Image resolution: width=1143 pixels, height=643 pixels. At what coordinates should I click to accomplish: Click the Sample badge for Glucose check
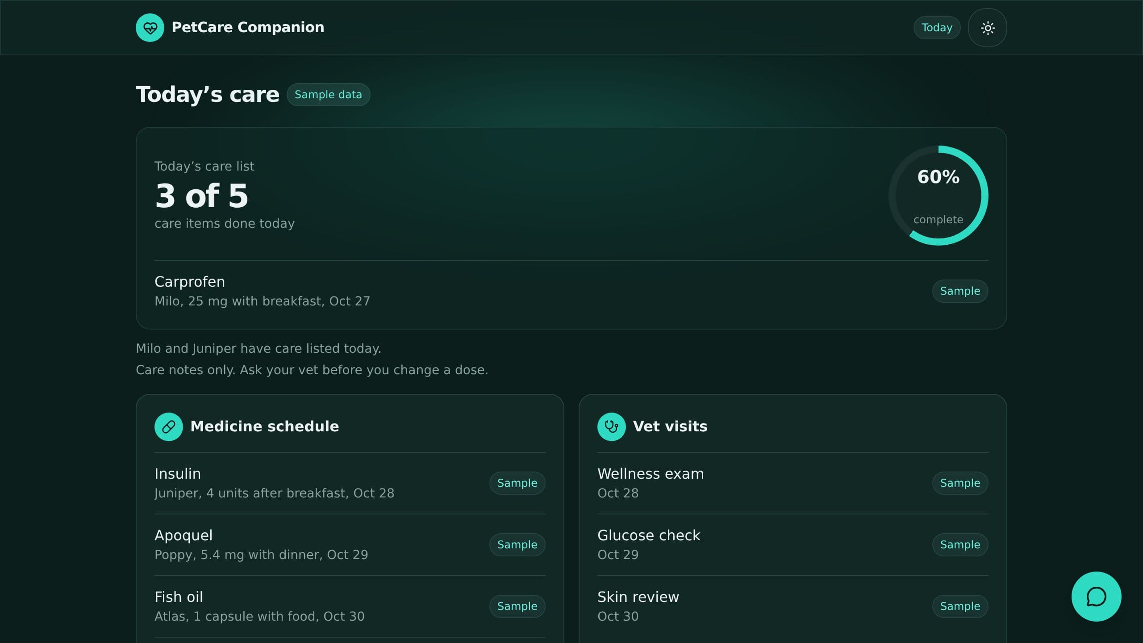point(960,545)
